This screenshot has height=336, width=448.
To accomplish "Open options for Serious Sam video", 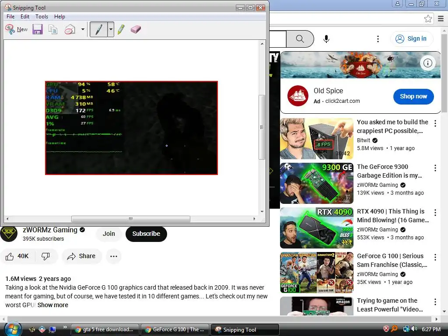I will tap(435, 257).
